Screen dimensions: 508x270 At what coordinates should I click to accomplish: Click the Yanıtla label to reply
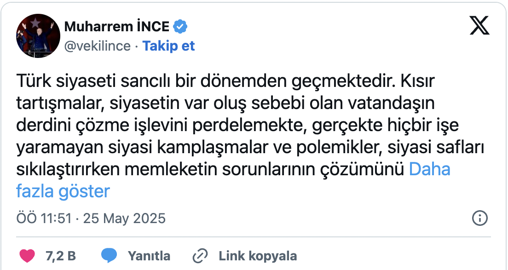click(150, 255)
